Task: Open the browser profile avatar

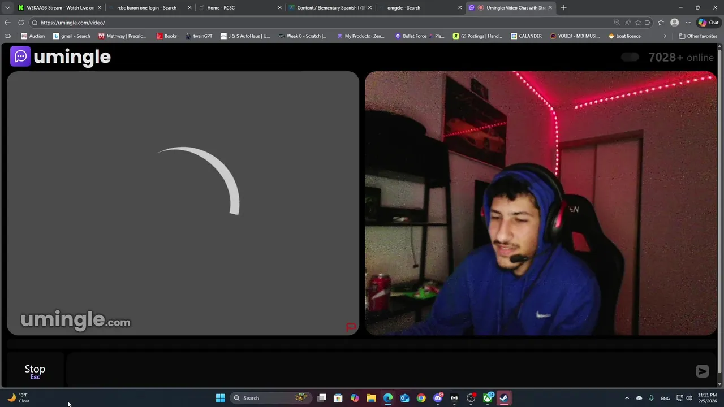Action: point(674,23)
